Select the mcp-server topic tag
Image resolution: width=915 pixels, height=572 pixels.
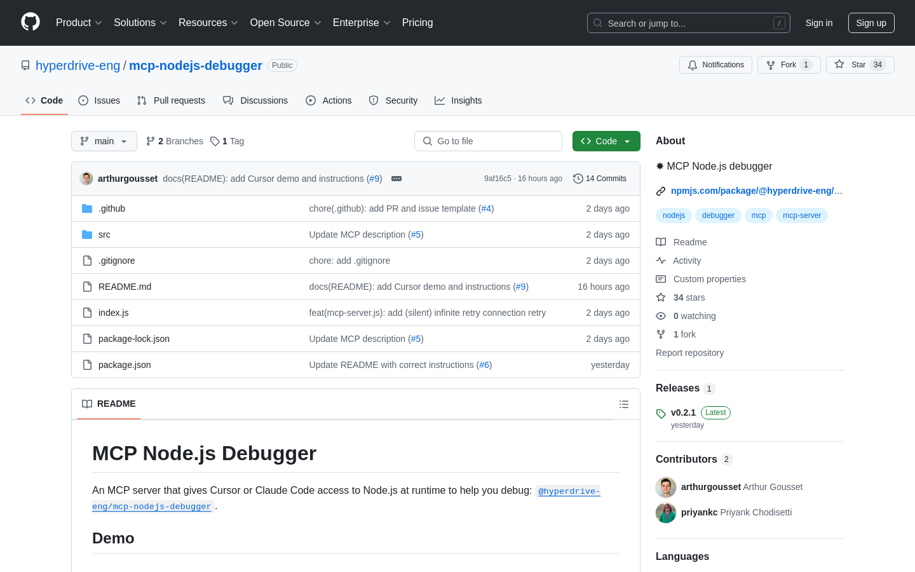pyautogui.click(x=802, y=215)
